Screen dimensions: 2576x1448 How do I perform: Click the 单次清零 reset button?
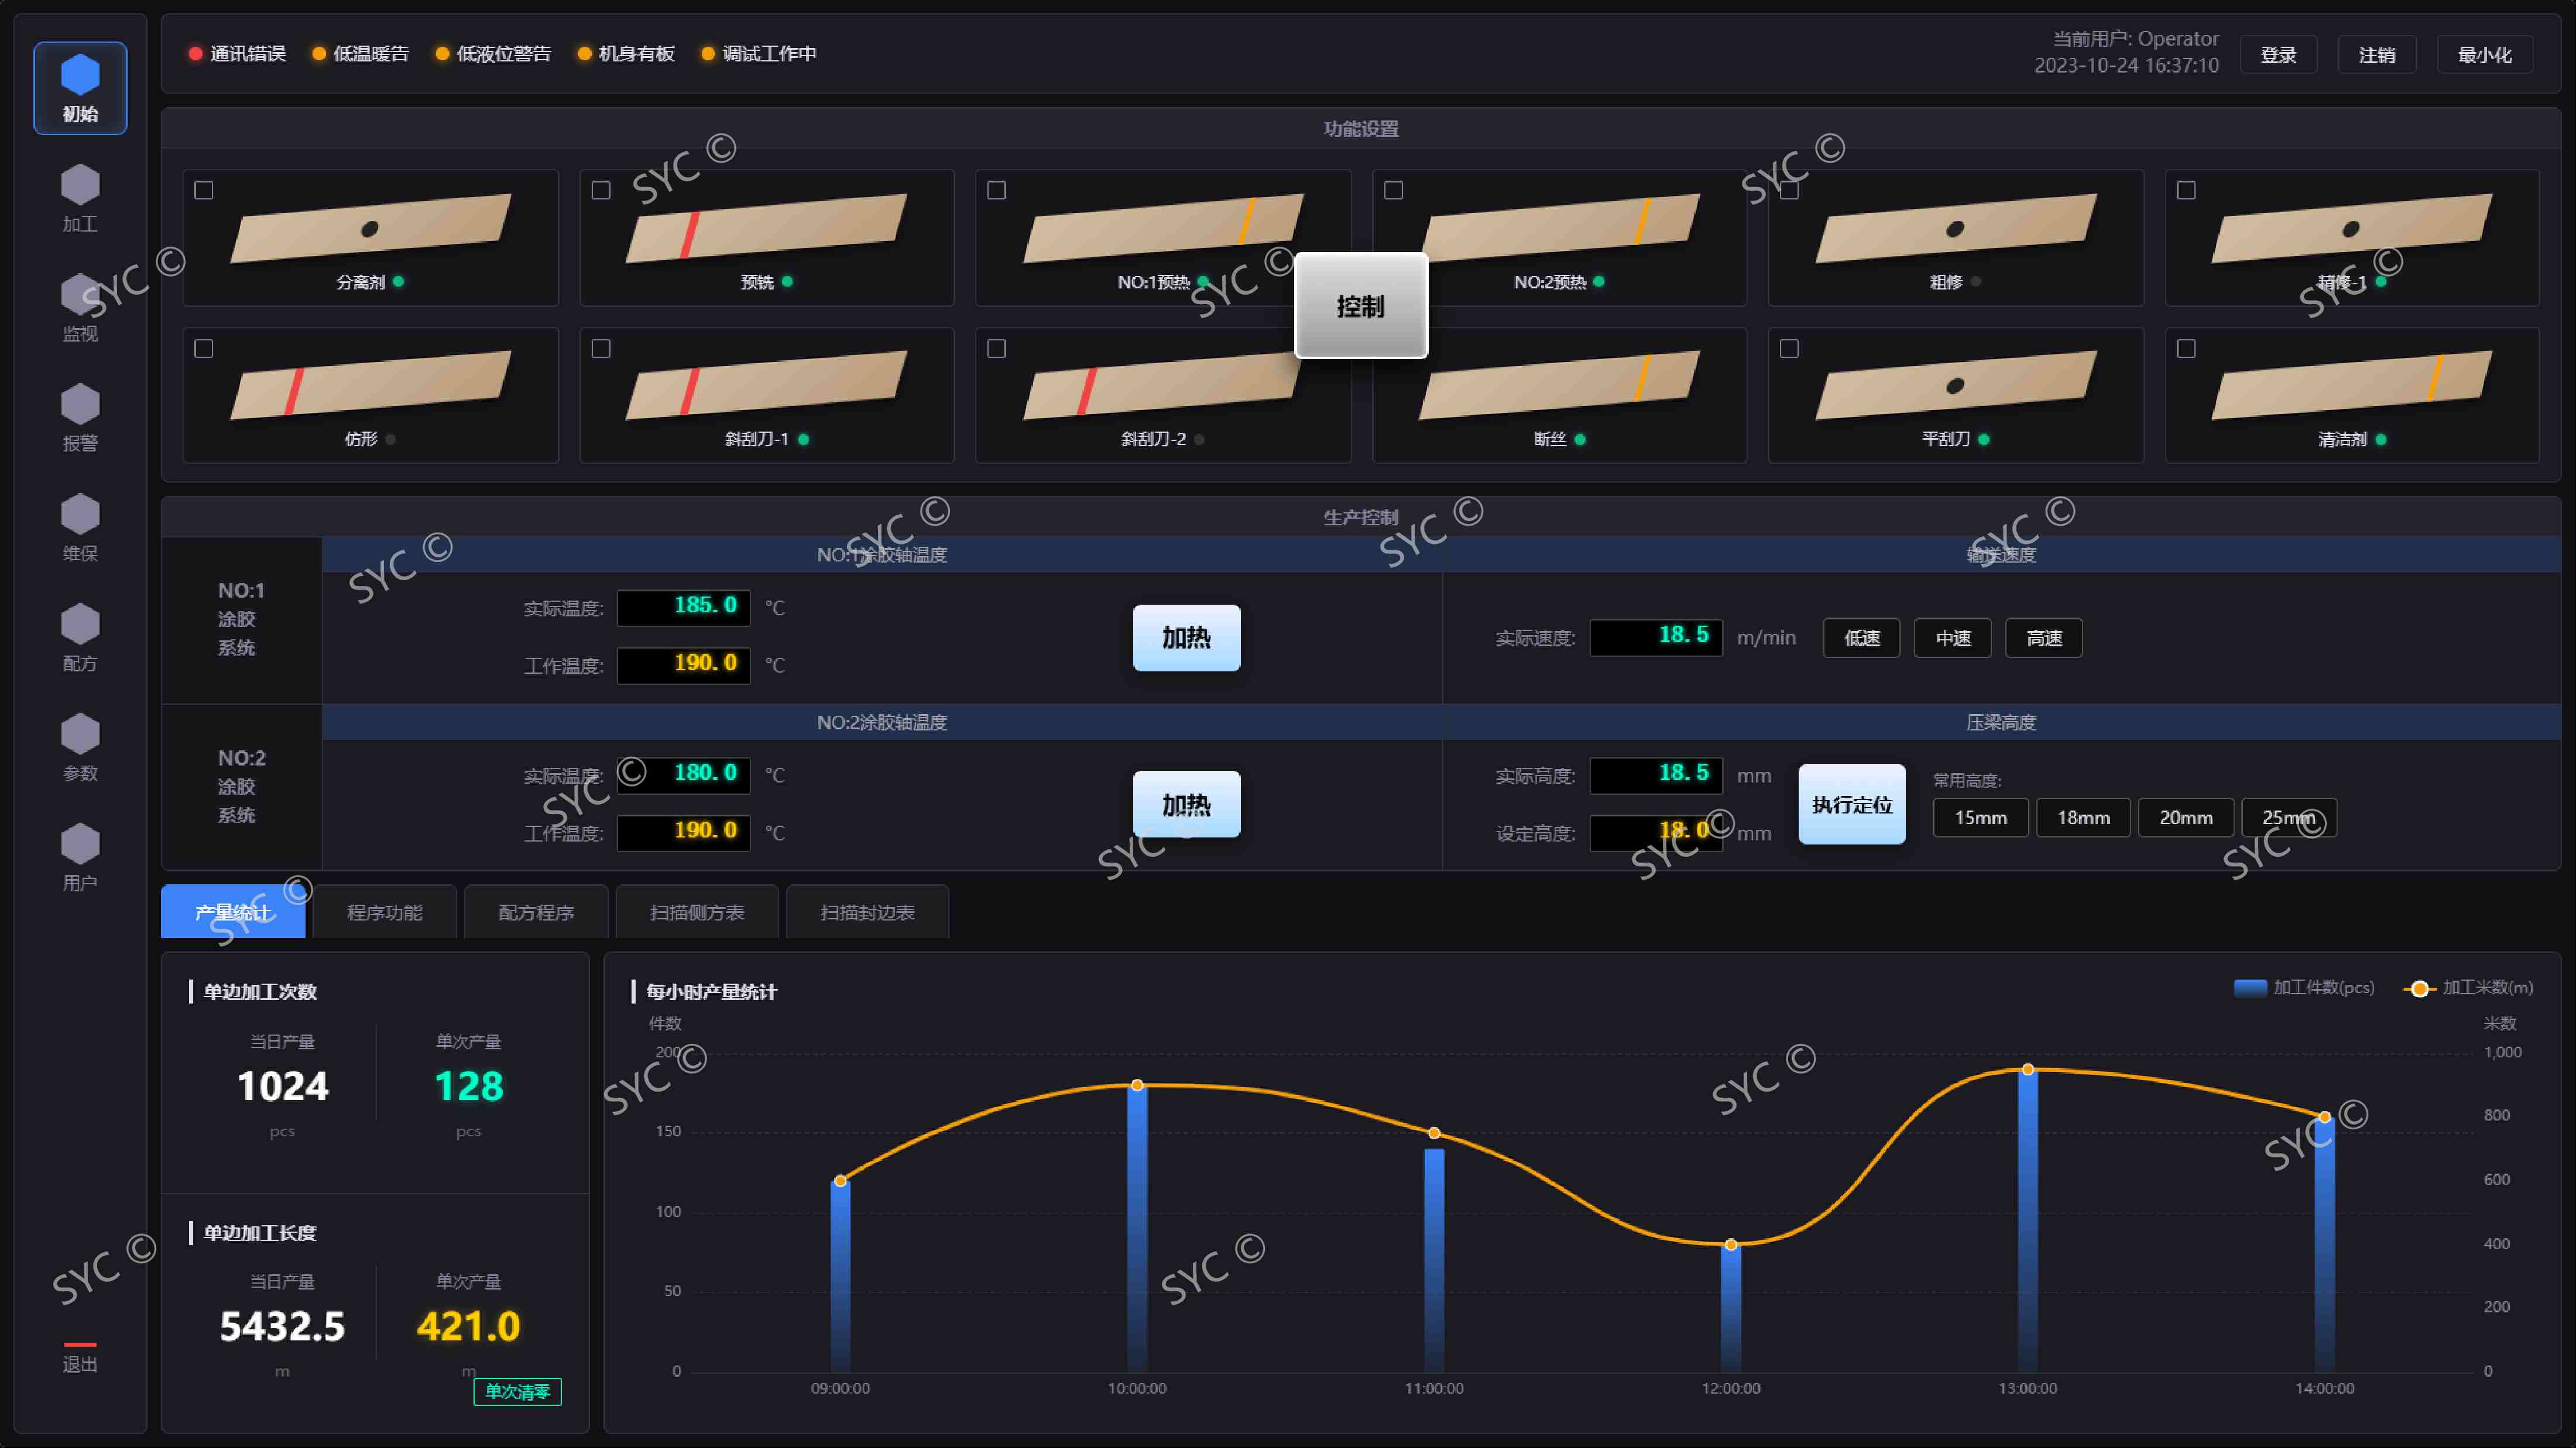[518, 1392]
